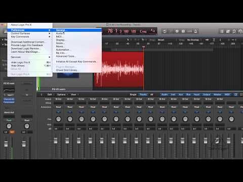Click the horizontal zoom slider in tracks header

click(233, 40)
